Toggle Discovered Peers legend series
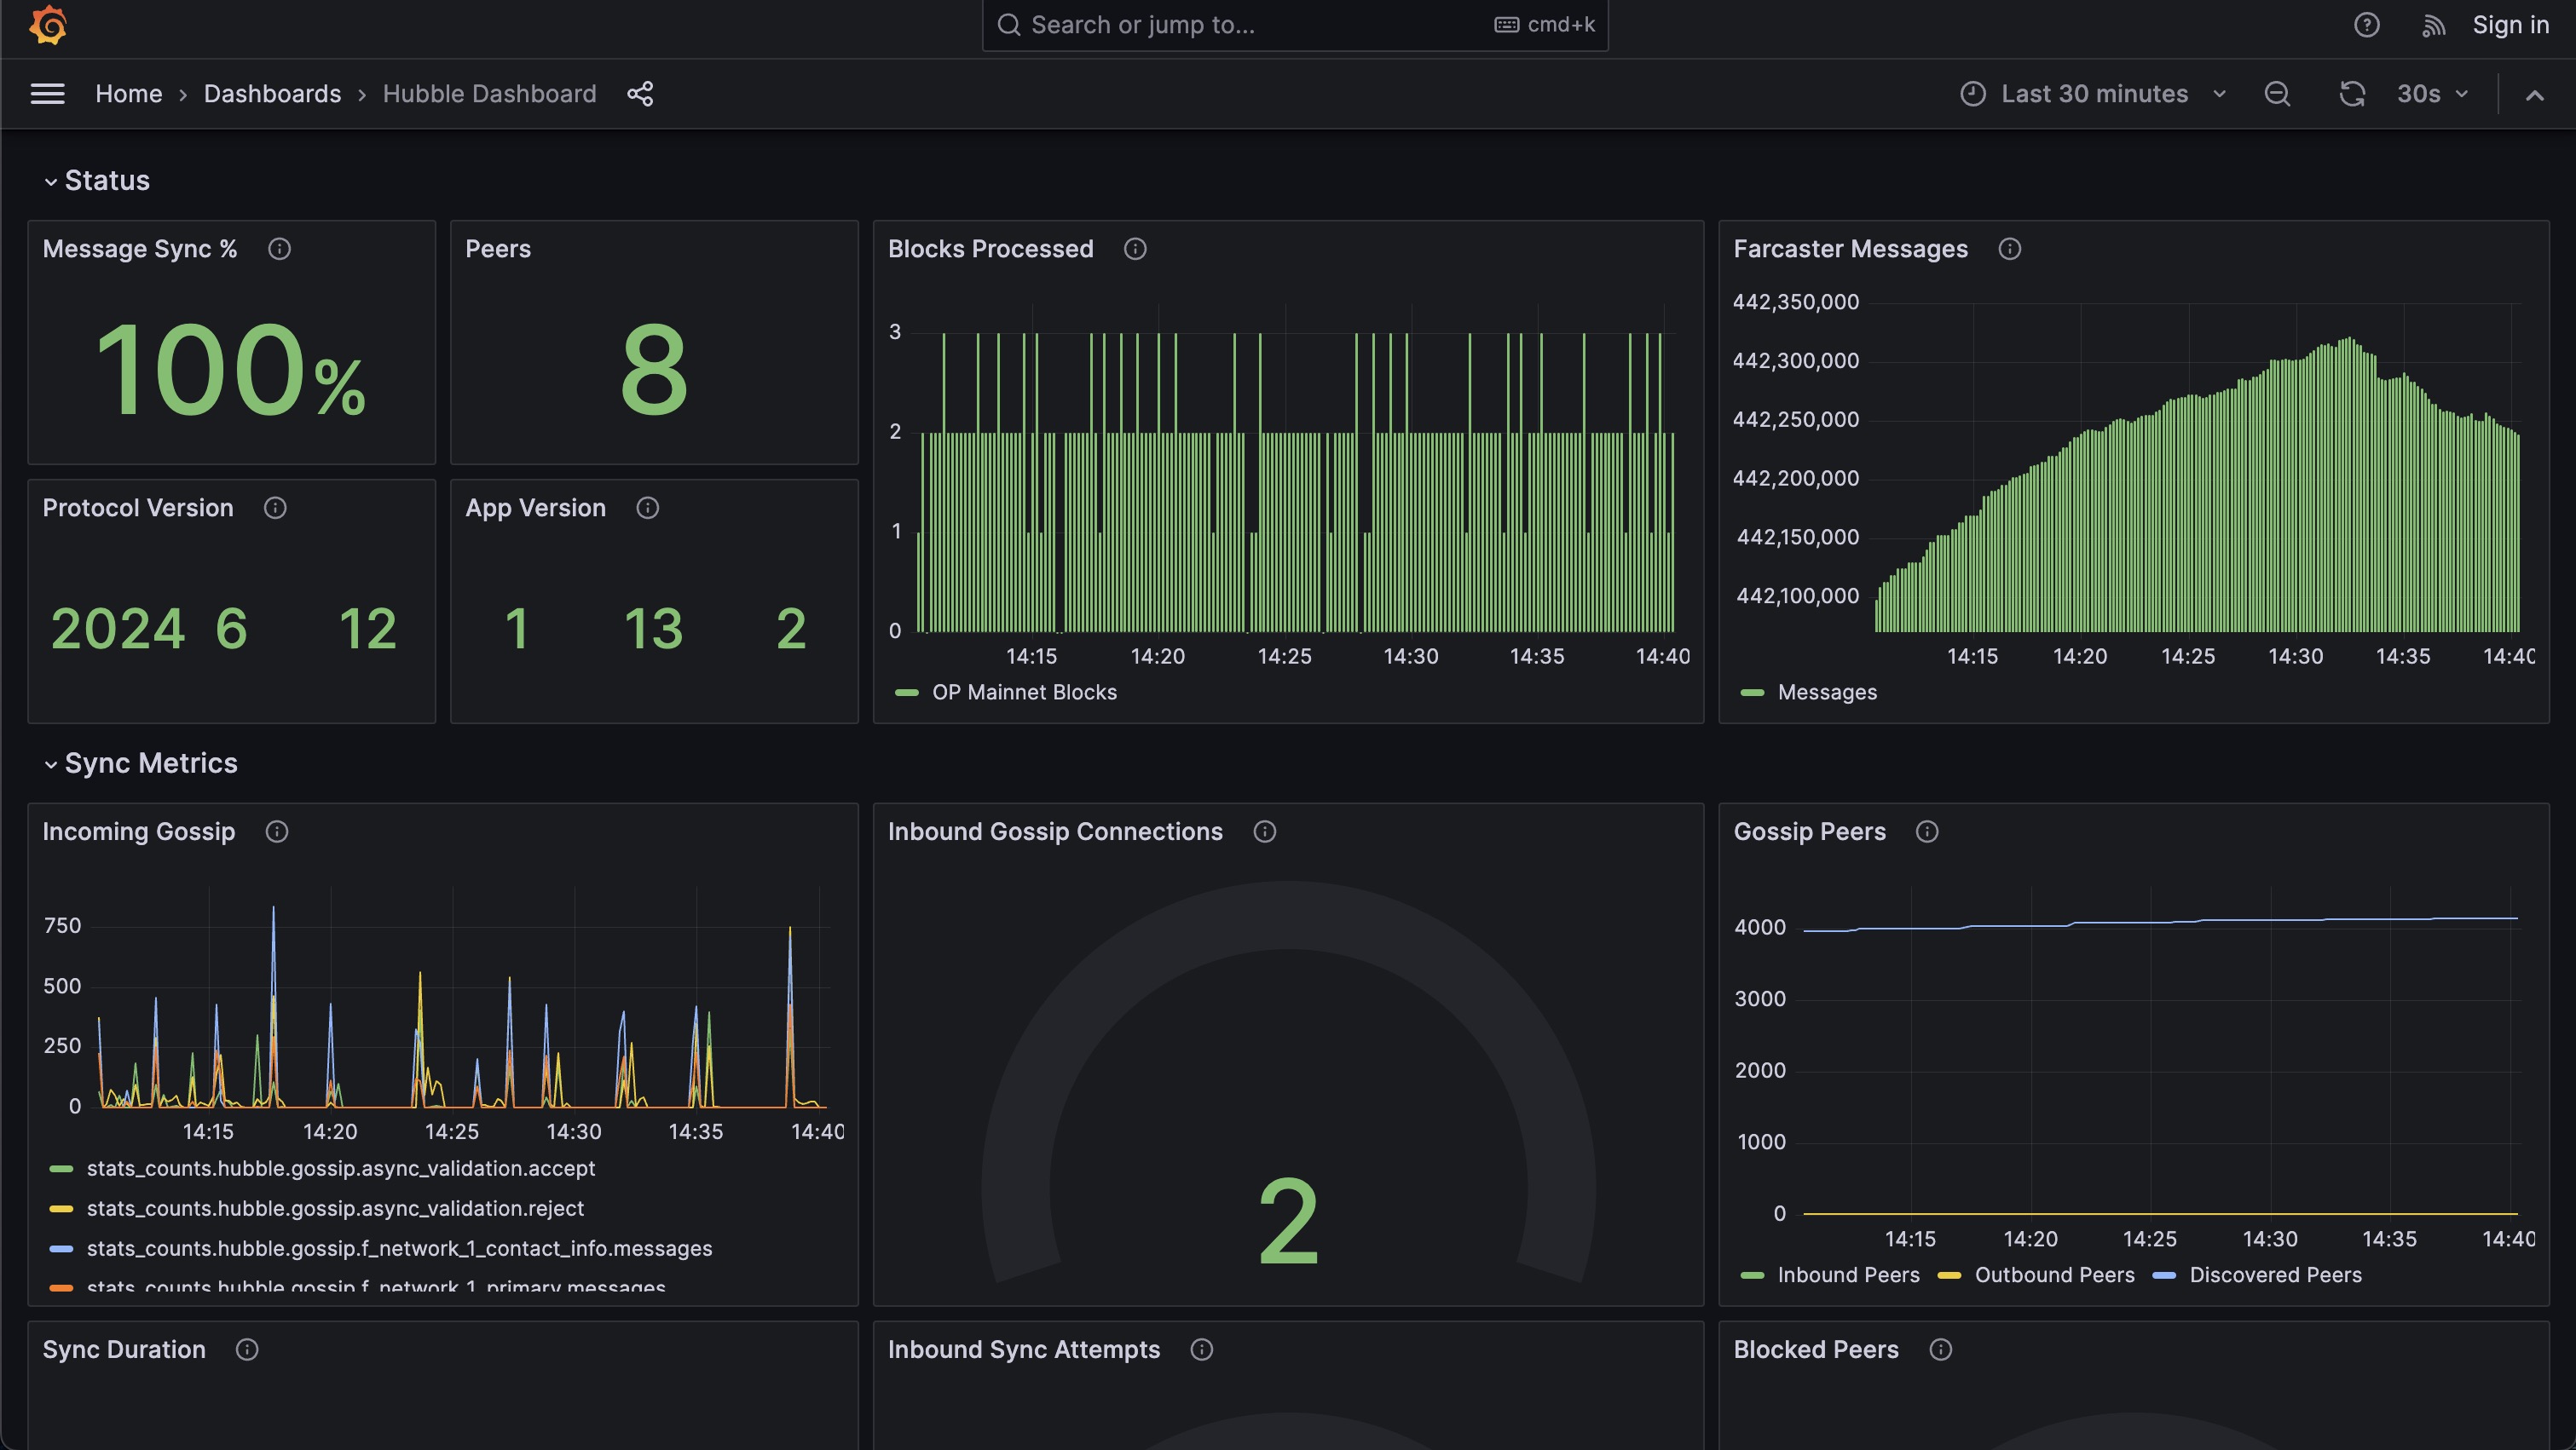Screen dimensions: 2576x1450 2275,1275
